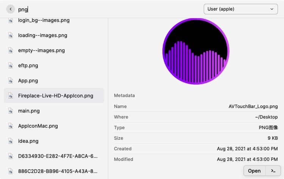Click the Open button
Image resolution: width=284 pixels, height=179 pixels.
click(x=254, y=171)
